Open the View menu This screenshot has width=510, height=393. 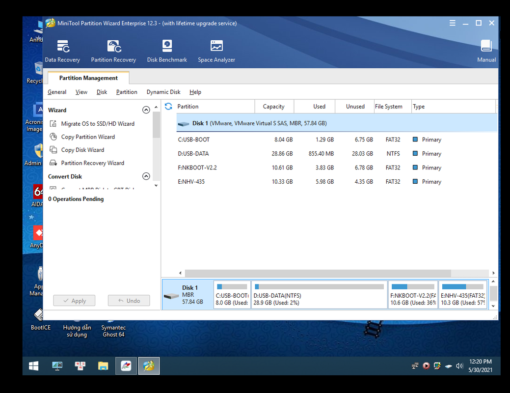point(81,92)
